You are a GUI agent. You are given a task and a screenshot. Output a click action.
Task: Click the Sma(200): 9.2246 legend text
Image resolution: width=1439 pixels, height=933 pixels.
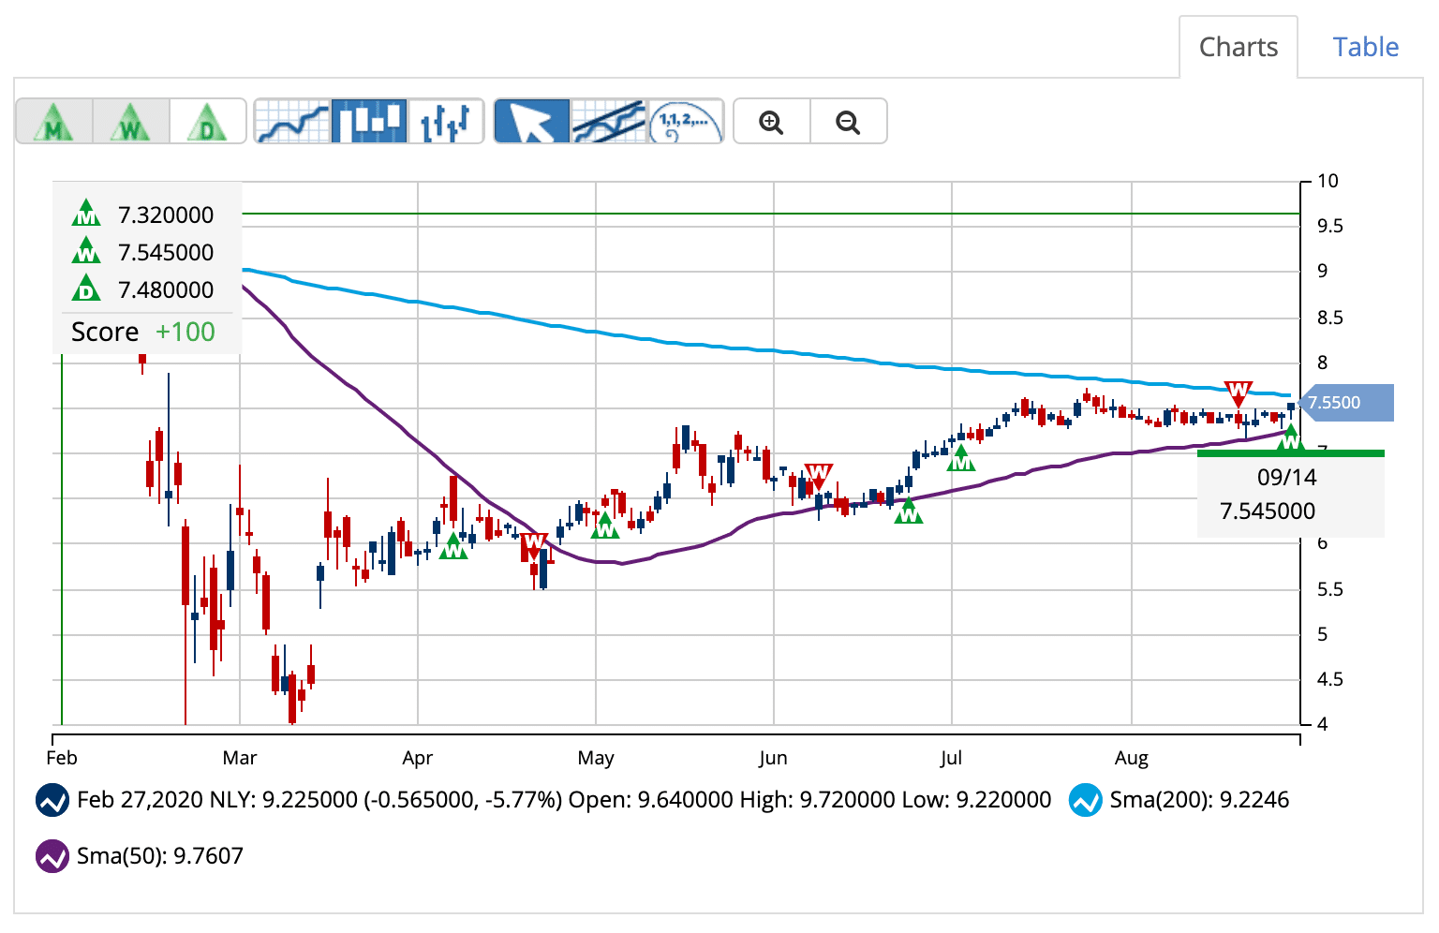(x=1199, y=800)
